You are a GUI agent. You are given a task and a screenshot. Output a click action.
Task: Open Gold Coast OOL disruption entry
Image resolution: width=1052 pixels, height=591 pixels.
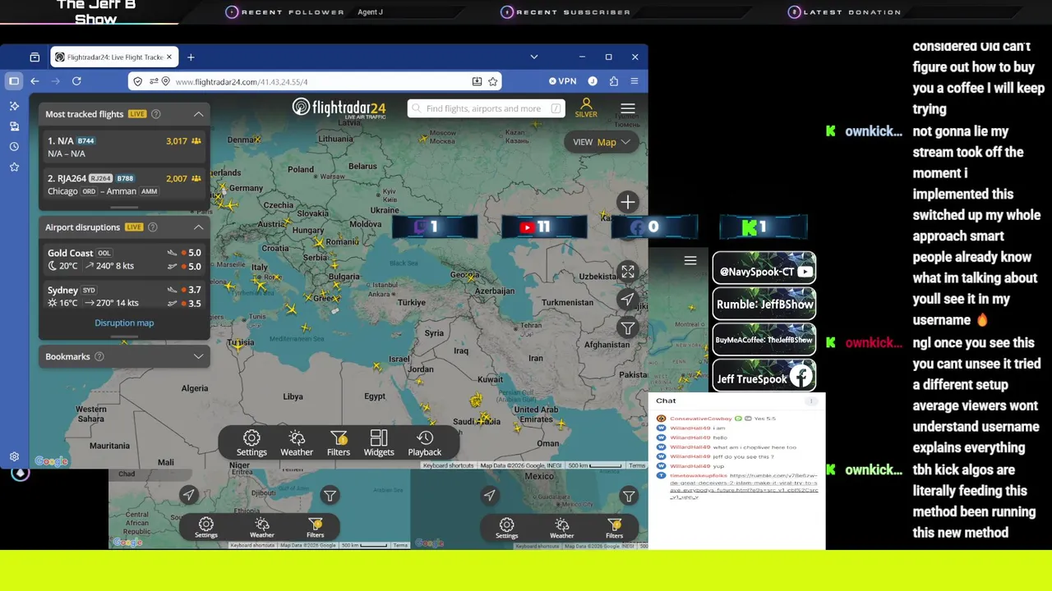pos(124,259)
